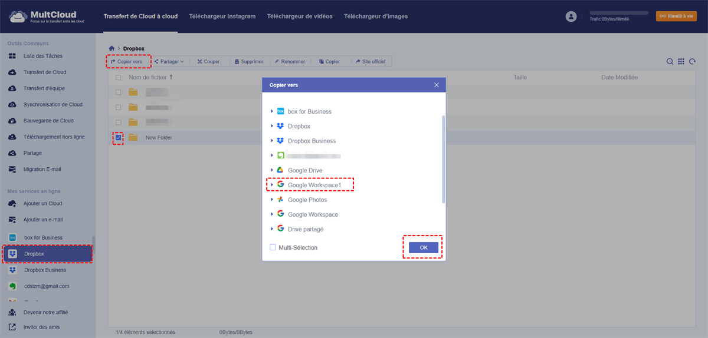Open the user account avatar

point(571,16)
